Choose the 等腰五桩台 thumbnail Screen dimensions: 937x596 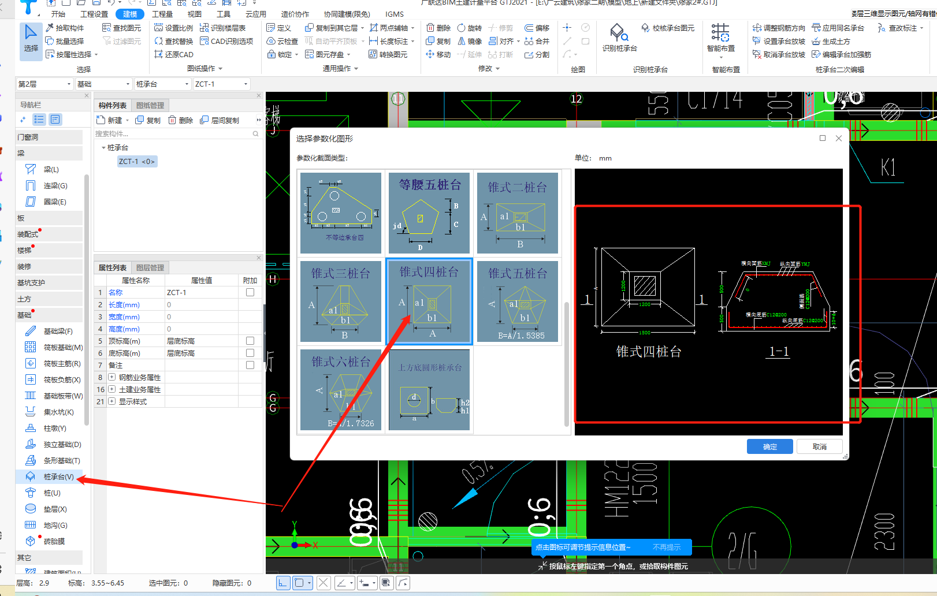click(x=429, y=213)
